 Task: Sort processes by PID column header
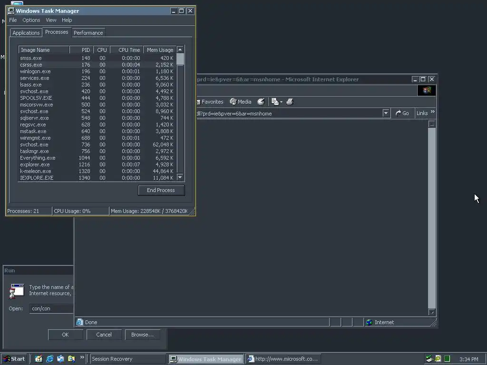click(x=81, y=50)
